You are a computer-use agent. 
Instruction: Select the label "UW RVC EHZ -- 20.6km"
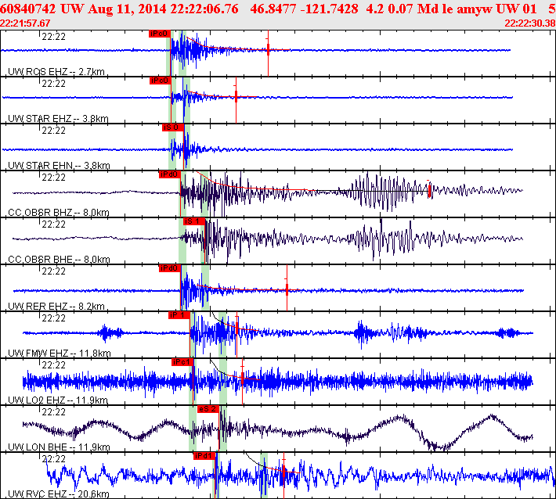point(59,494)
